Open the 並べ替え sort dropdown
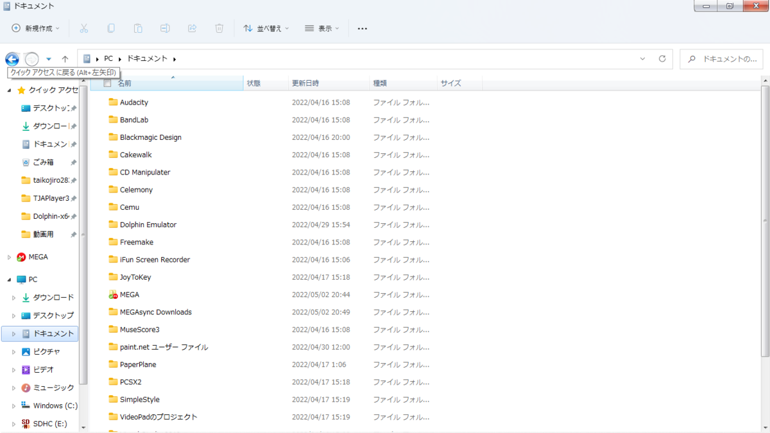 (x=266, y=28)
